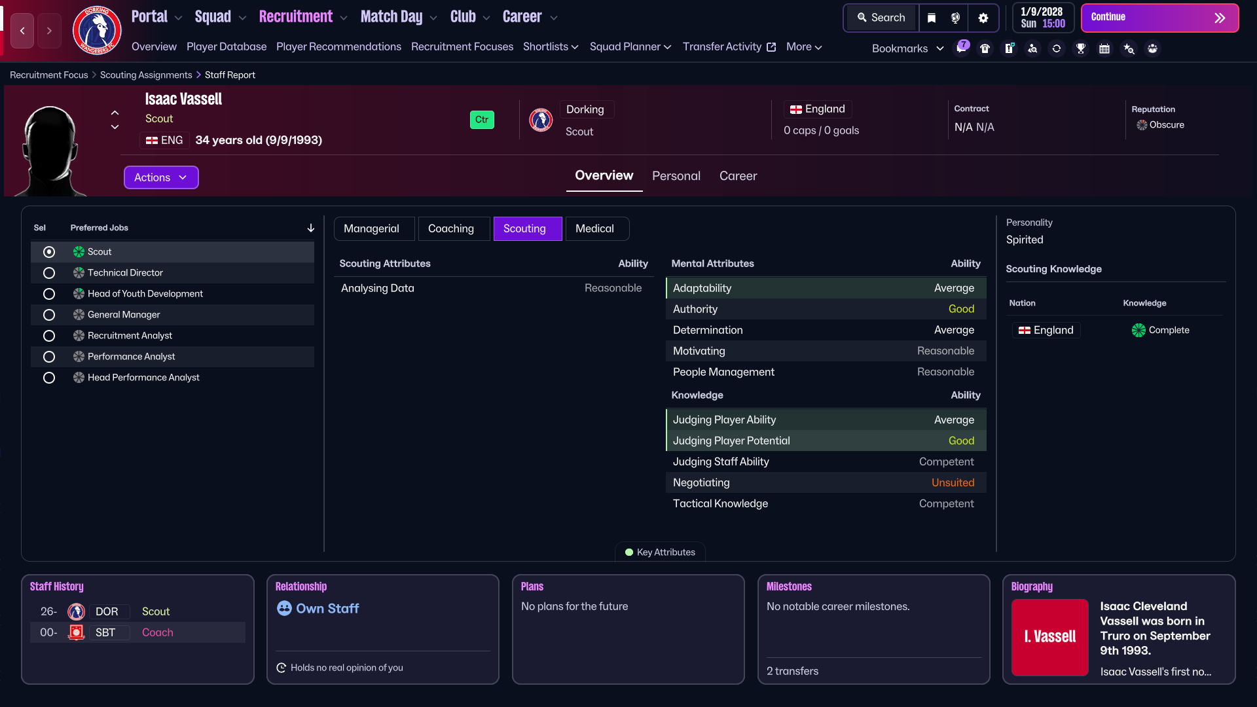Select the General Manager preferred job
Screen dimensions: 1257x707
[x=49, y=315]
